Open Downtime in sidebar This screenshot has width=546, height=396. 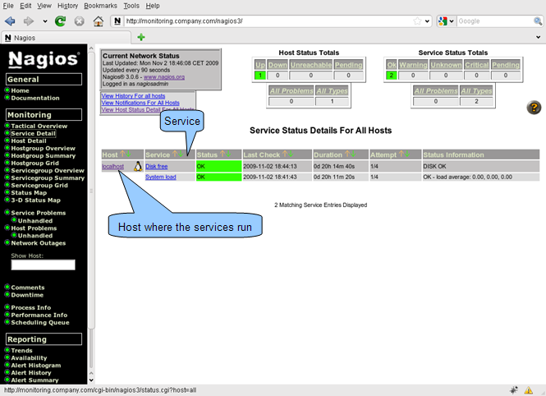point(27,295)
